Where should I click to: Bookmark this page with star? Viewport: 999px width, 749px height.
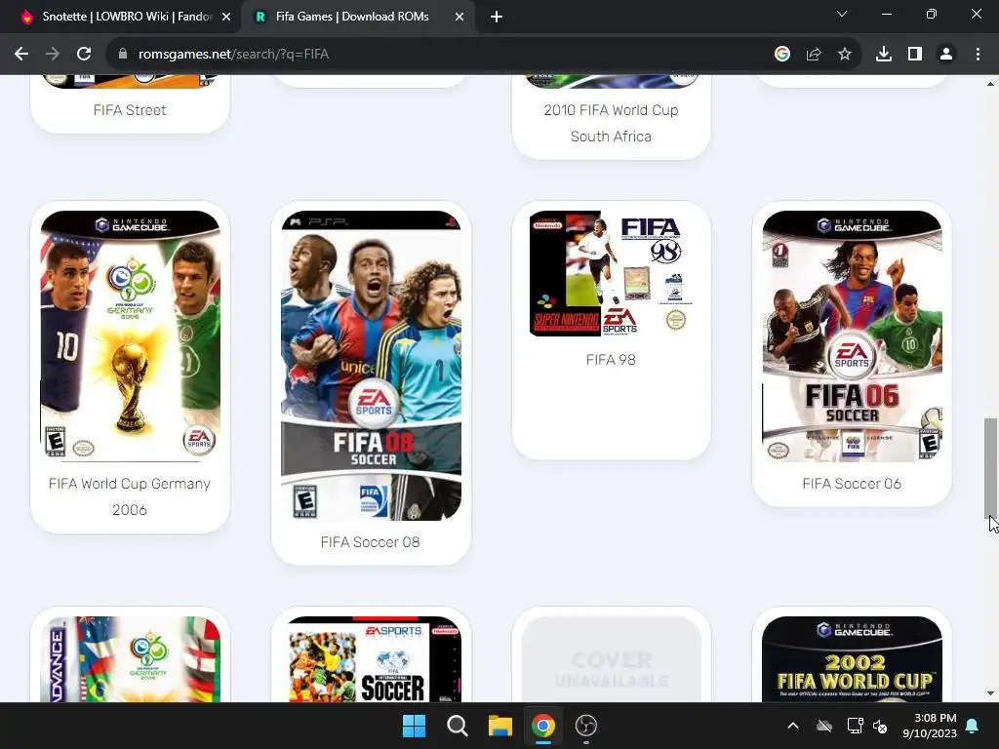pos(845,55)
